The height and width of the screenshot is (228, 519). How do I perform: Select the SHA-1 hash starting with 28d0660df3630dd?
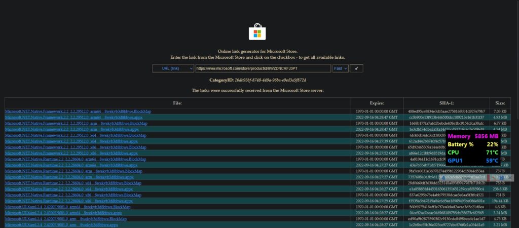tap(447, 183)
